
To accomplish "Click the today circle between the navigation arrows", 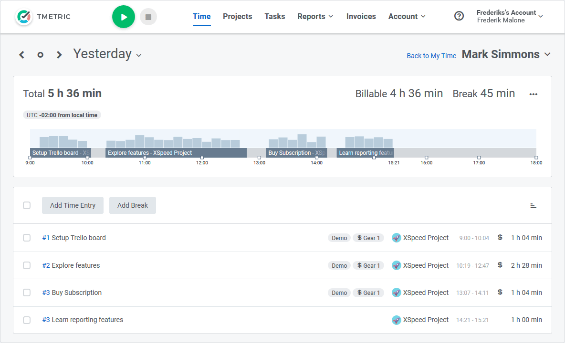I will [40, 54].
